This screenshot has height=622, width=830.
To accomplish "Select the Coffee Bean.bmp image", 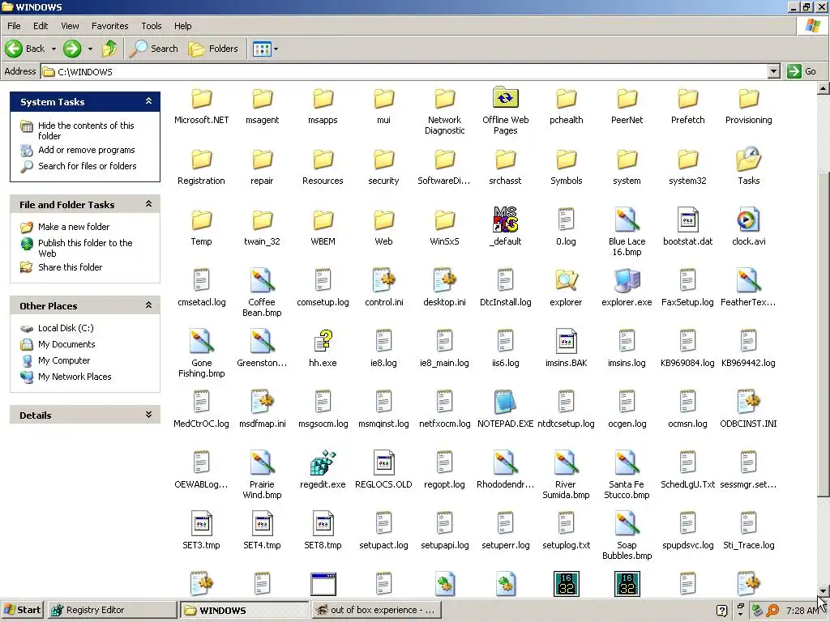I will tap(262, 280).
